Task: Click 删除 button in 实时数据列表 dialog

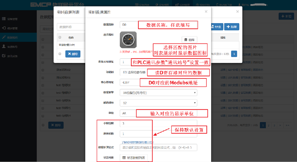Action: [73, 54]
